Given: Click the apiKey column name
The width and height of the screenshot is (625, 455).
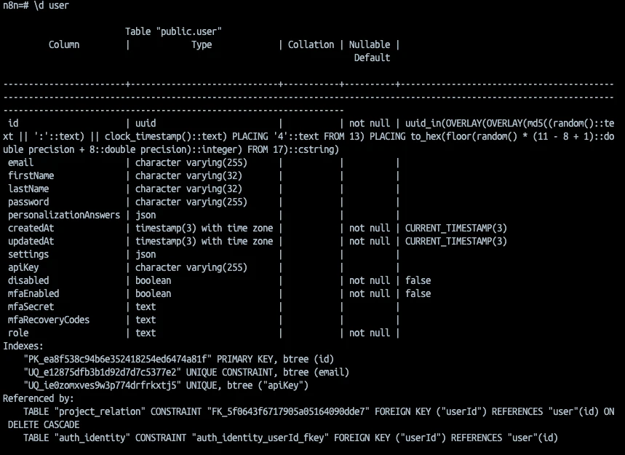Looking at the screenshot, I should click(23, 267).
